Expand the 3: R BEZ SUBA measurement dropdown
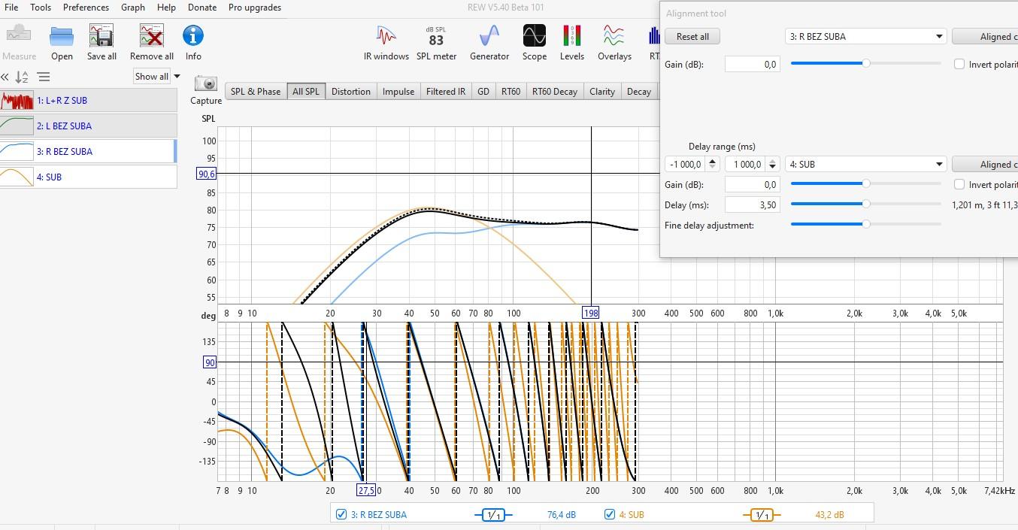The width and height of the screenshot is (1018, 530). point(939,37)
